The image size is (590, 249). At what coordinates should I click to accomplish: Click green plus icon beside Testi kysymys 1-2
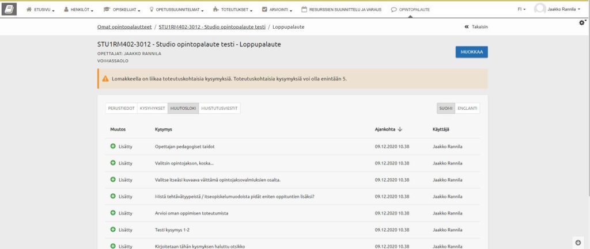(x=113, y=230)
